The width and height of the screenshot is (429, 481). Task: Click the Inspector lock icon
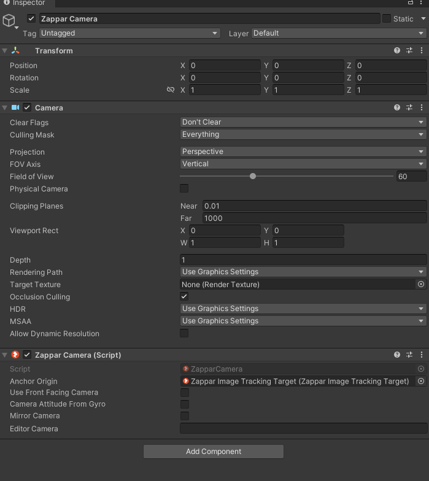tap(410, 3)
